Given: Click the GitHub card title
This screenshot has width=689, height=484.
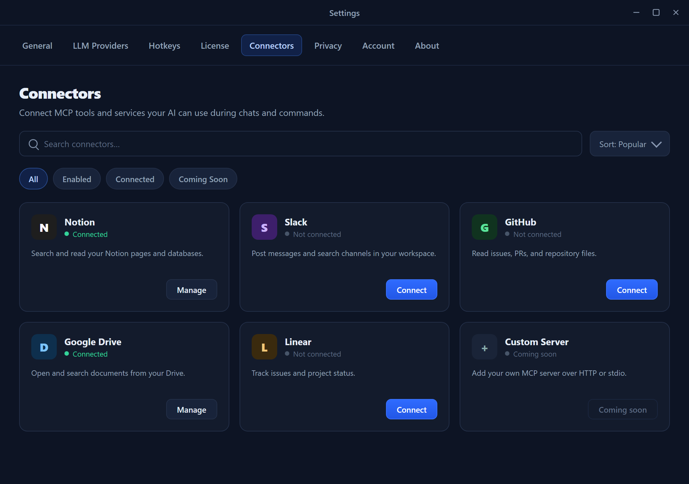Looking at the screenshot, I should (521, 222).
